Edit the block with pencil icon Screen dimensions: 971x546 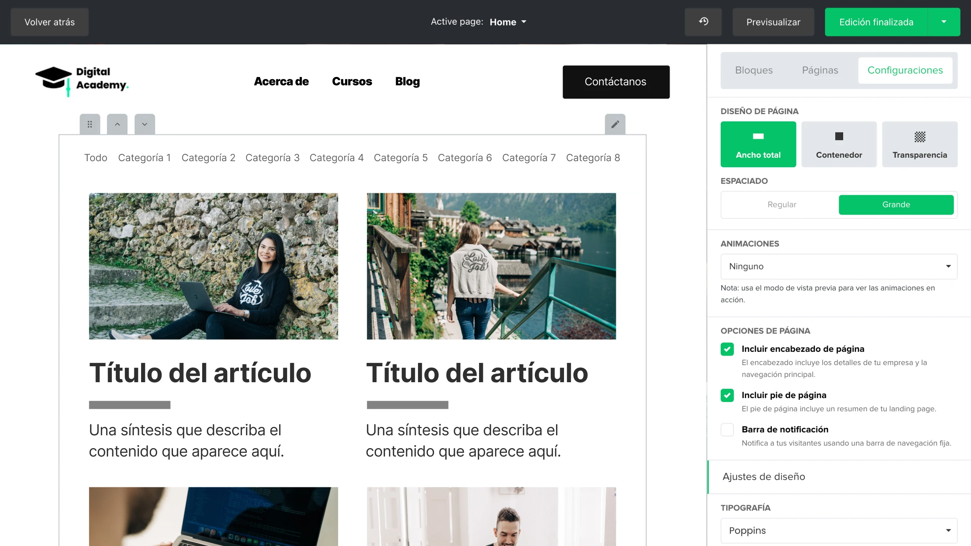pyautogui.click(x=615, y=124)
